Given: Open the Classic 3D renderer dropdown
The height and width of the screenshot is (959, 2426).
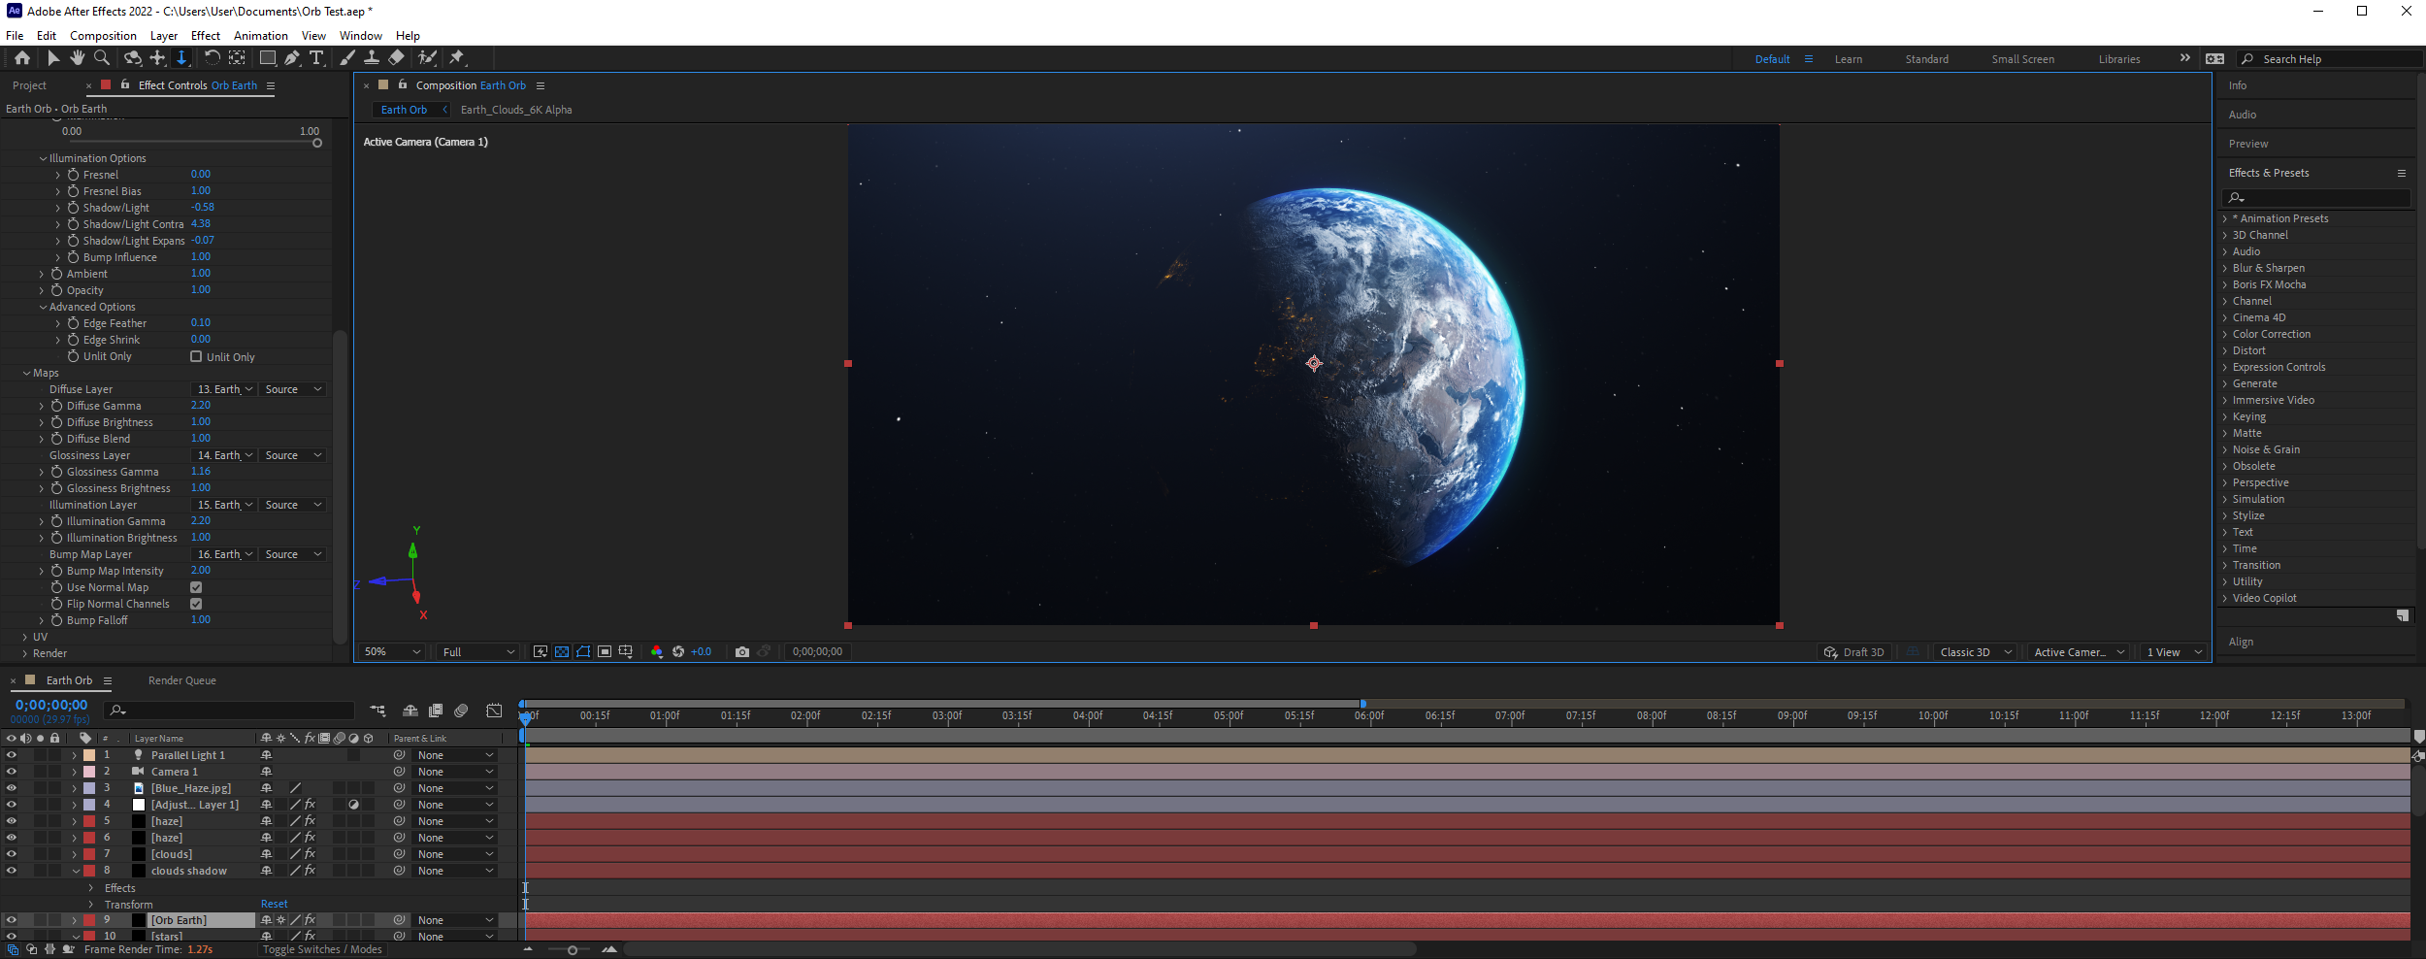Looking at the screenshot, I should pyautogui.click(x=1975, y=651).
